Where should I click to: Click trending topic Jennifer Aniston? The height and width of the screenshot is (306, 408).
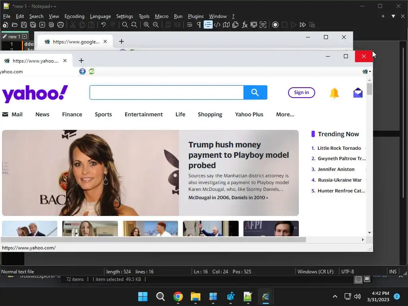336,169
